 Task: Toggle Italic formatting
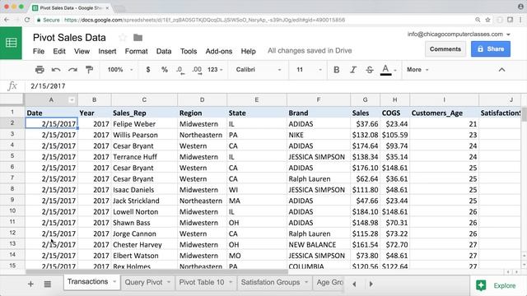point(353,69)
